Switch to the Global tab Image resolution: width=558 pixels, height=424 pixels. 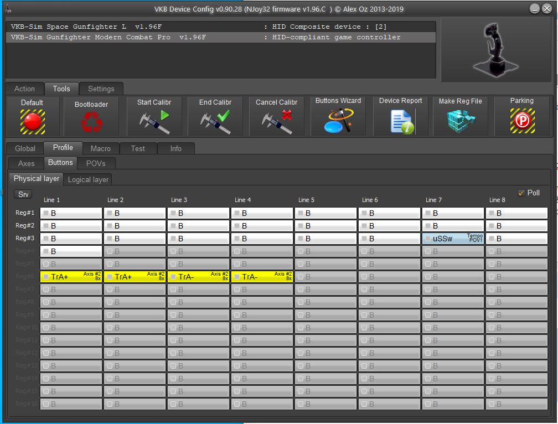click(25, 148)
